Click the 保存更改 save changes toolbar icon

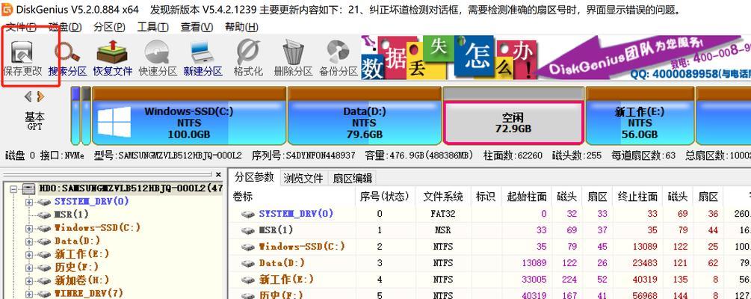[x=22, y=58]
